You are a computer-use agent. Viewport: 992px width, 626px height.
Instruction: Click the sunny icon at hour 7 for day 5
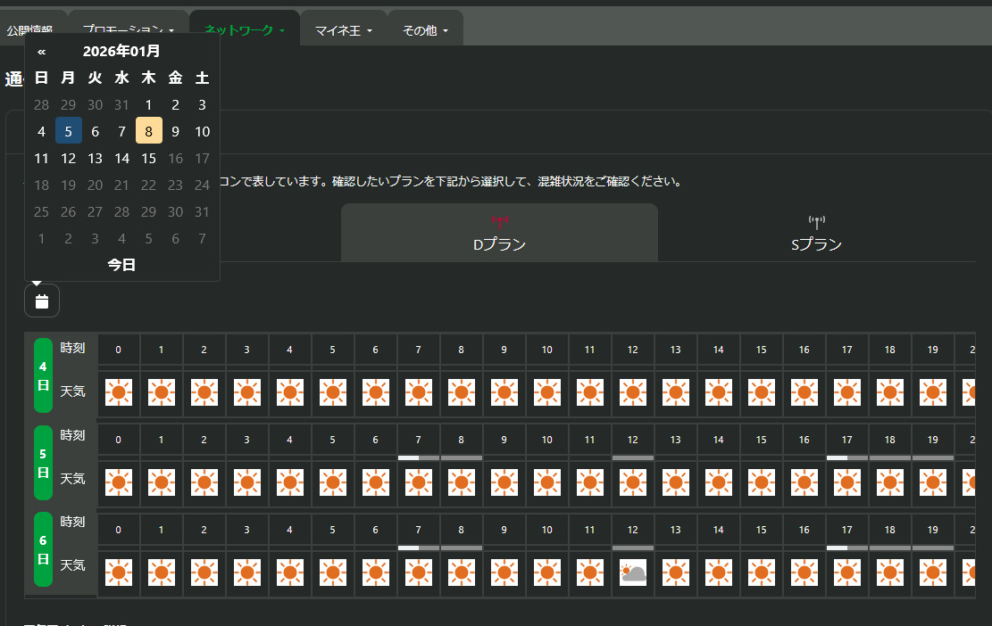tap(419, 483)
